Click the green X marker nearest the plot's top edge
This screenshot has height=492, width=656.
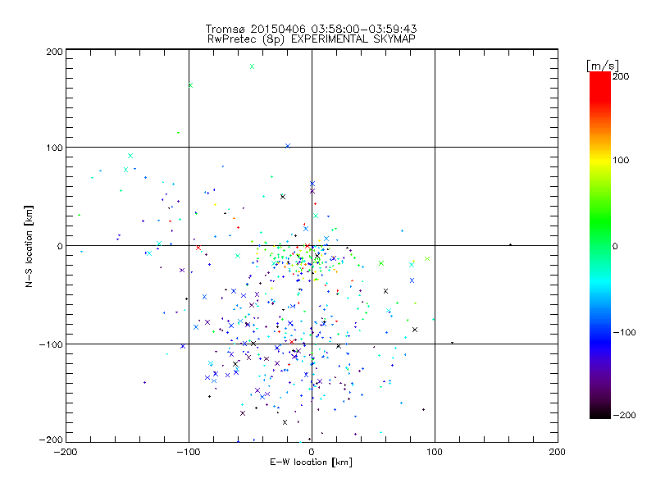(252, 66)
